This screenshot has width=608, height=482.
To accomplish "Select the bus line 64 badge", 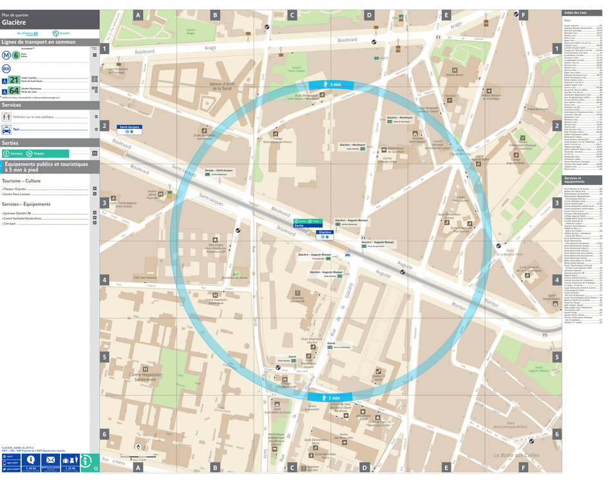I will [14, 90].
